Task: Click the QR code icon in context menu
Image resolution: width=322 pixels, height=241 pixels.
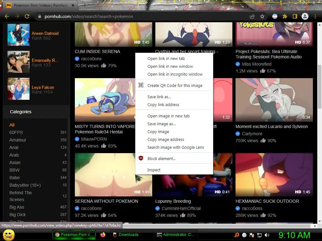Action: pos(141,85)
